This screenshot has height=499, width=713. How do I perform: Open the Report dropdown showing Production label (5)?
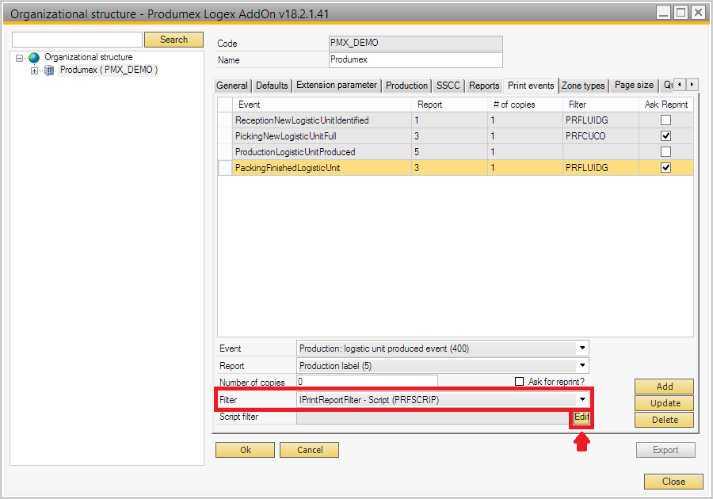[582, 365]
